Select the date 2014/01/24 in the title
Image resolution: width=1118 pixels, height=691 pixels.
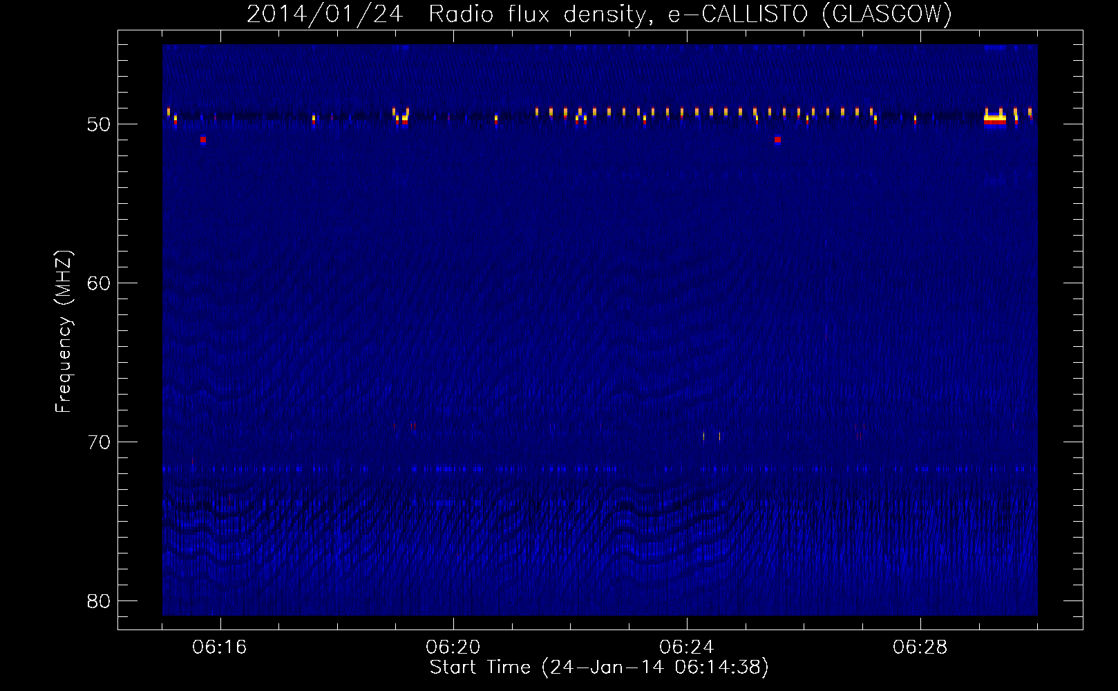pyautogui.click(x=324, y=15)
